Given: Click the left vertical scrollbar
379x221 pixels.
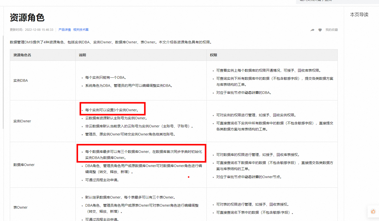Looking at the screenshot, I should [3, 82].
